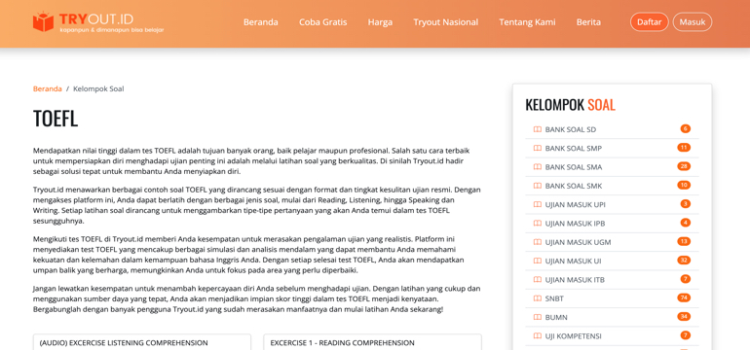The image size is (750, 350).
Task: Click the count badge 13 for UJIAN MASUK UGM
Action: 684,242
